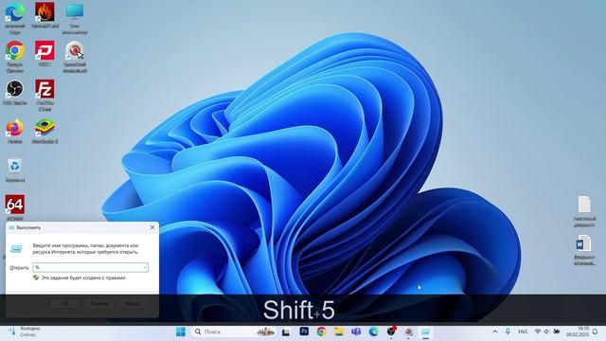Open the FileZilla Client desktop shortcut
The image size is (606, 341).
click(45, 95)
